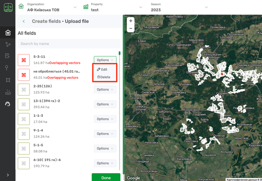Click field name 5-1-5

point(38,145)
